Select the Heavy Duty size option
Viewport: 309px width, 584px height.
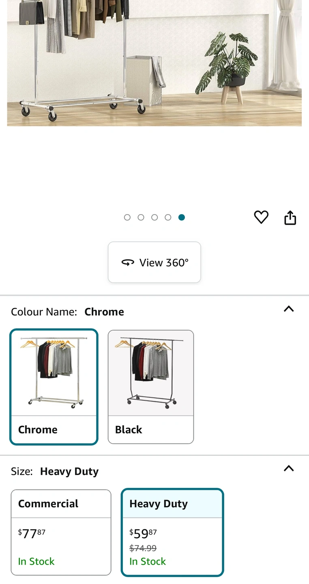point(172,532)
